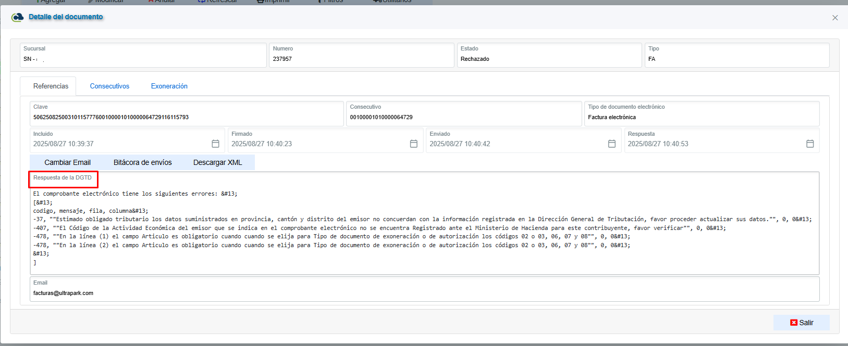This screenshot has height=346, width=848.
Task: Open the calendar picker for Firmado date
Action: click(x=413, y=144)
